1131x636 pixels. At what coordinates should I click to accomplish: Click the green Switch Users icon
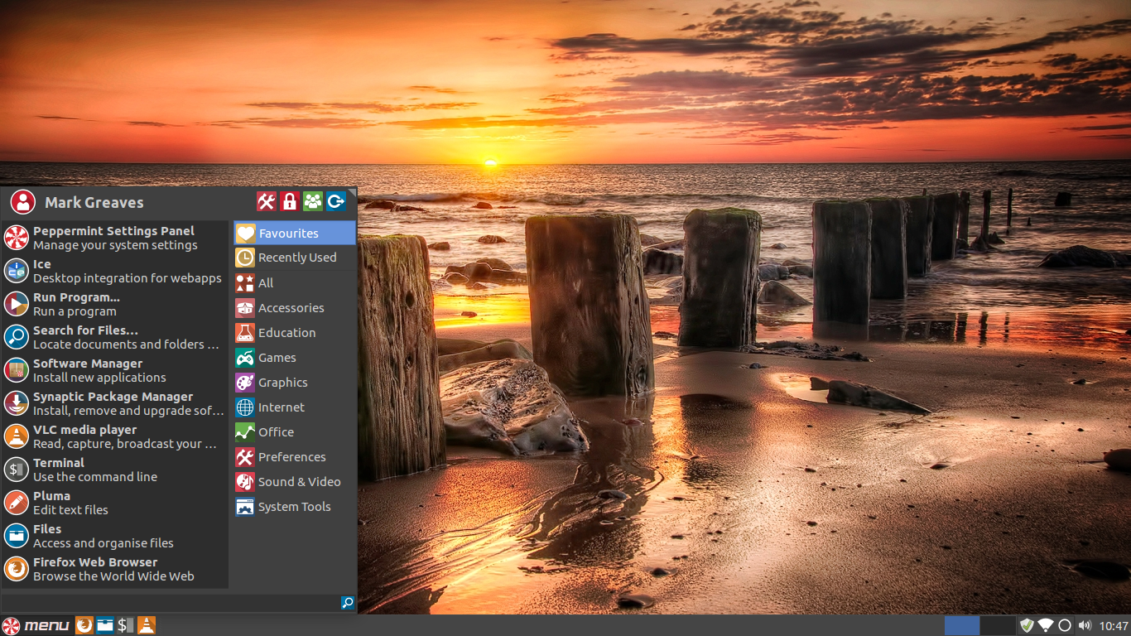tap(312, 201)
